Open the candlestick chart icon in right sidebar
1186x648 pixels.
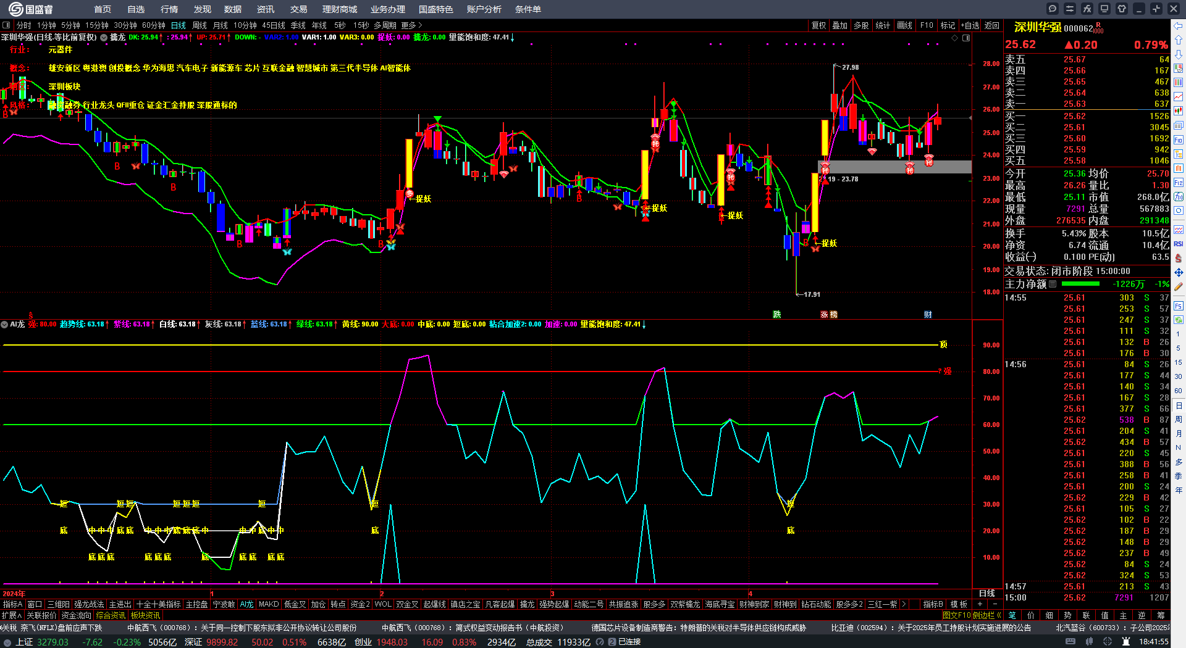(x=1179, y=111)
